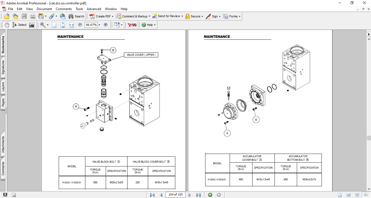Expand the Comment & Markup dropdown

tap(149, 16)
